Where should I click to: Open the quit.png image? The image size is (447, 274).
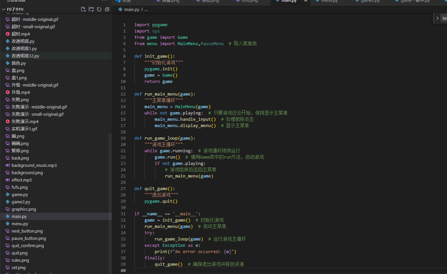56,253
